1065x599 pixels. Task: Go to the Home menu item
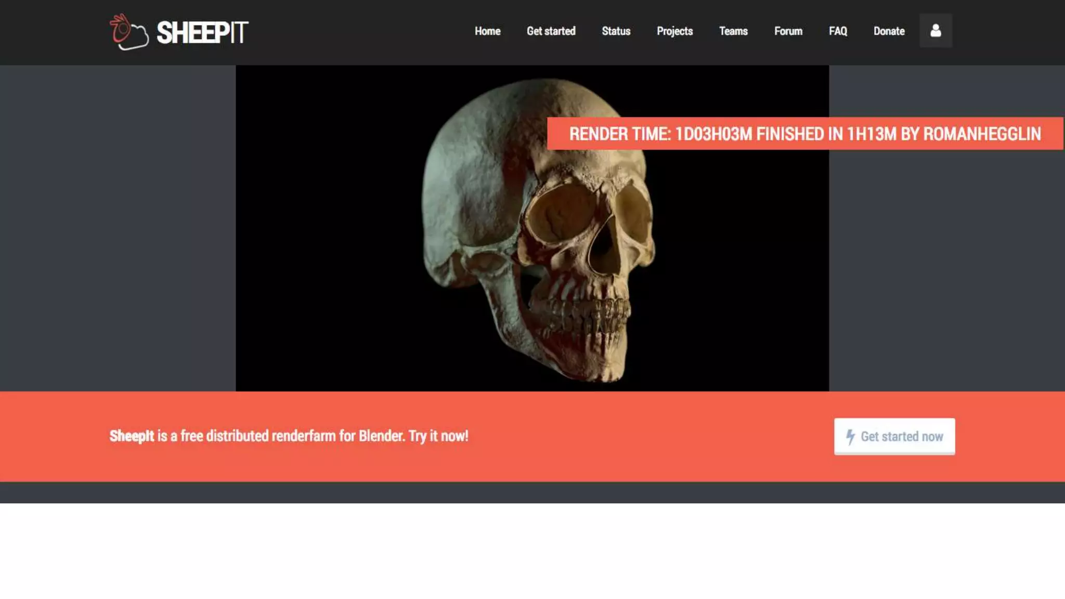(x=487, y=31)
